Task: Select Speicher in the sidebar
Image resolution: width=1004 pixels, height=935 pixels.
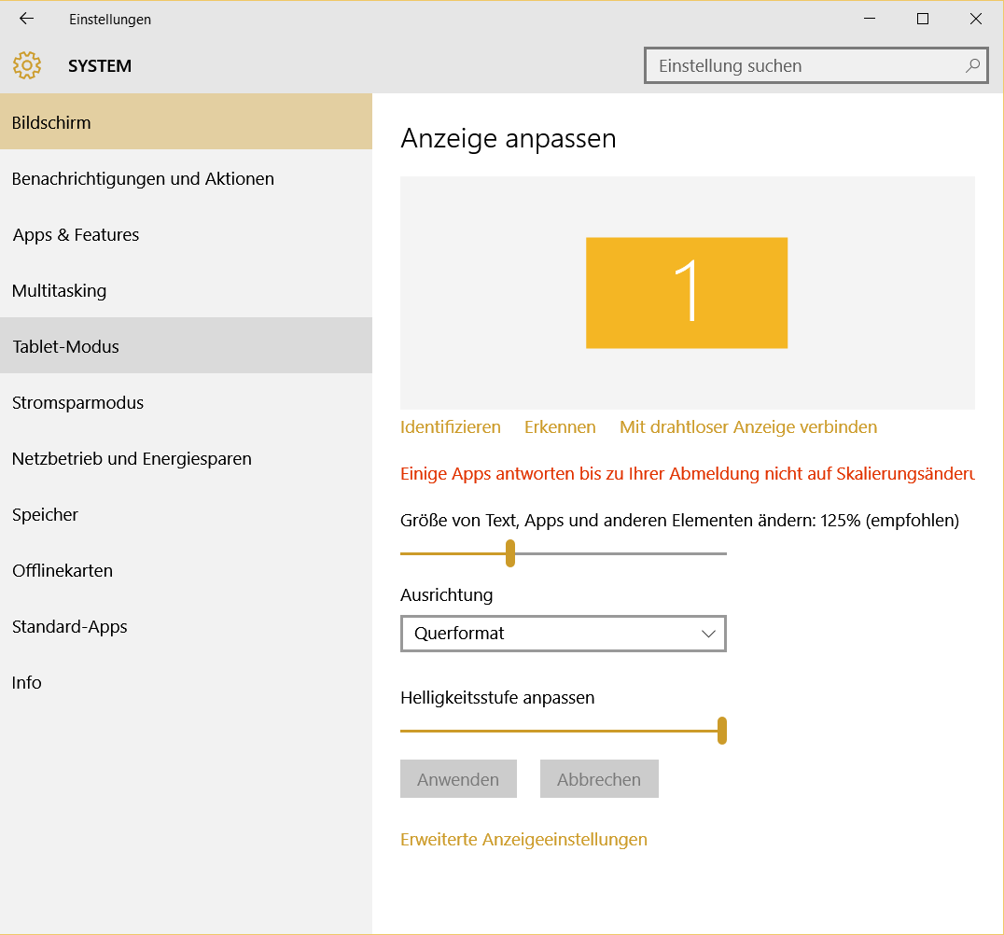Action: pos(45,515)
